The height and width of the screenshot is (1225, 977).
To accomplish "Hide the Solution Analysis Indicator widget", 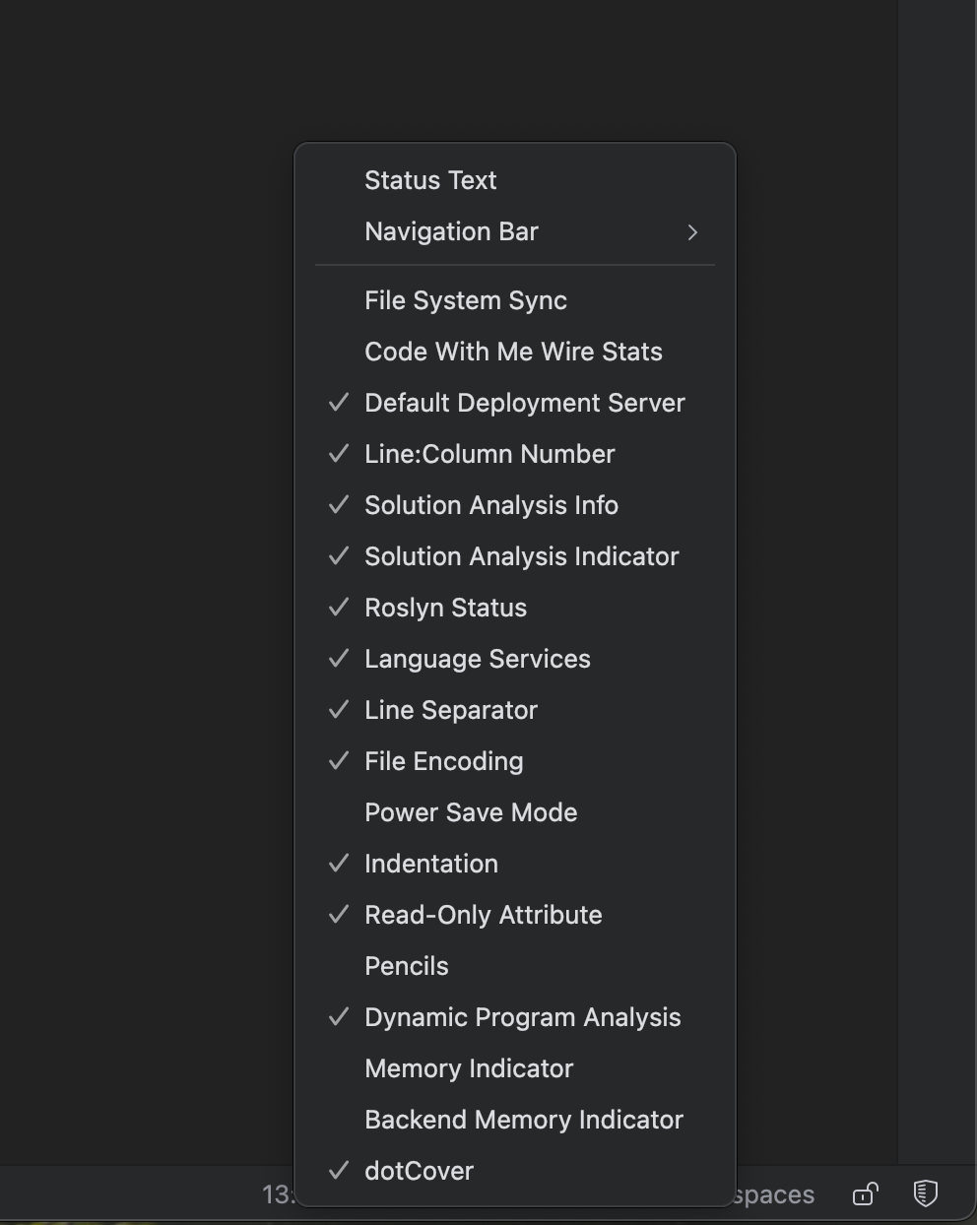I will point(521,557).
